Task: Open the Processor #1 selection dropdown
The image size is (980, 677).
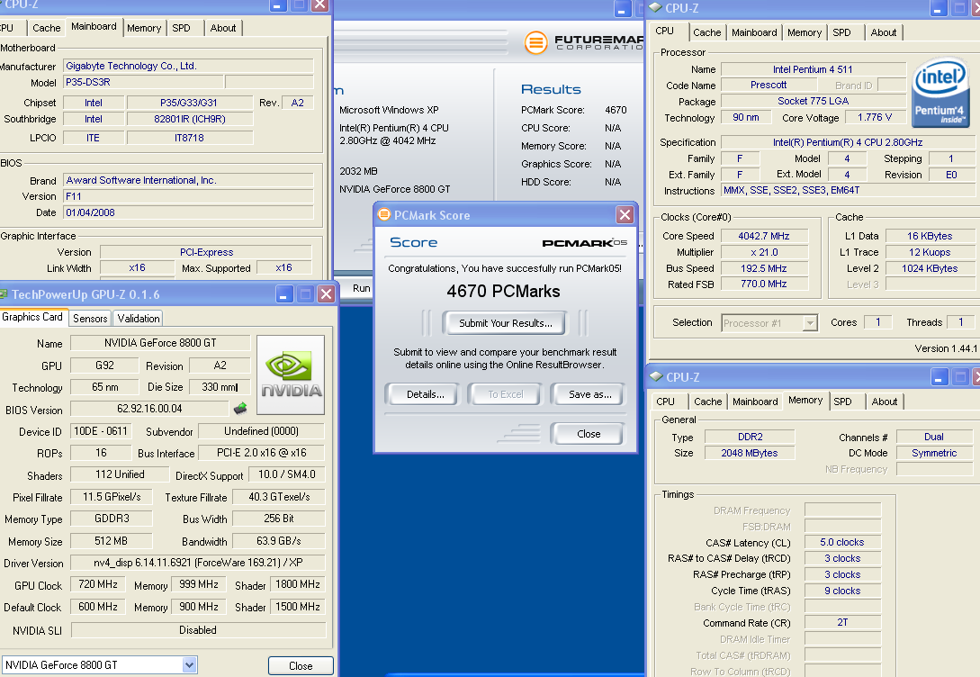Action: [810, 323]
